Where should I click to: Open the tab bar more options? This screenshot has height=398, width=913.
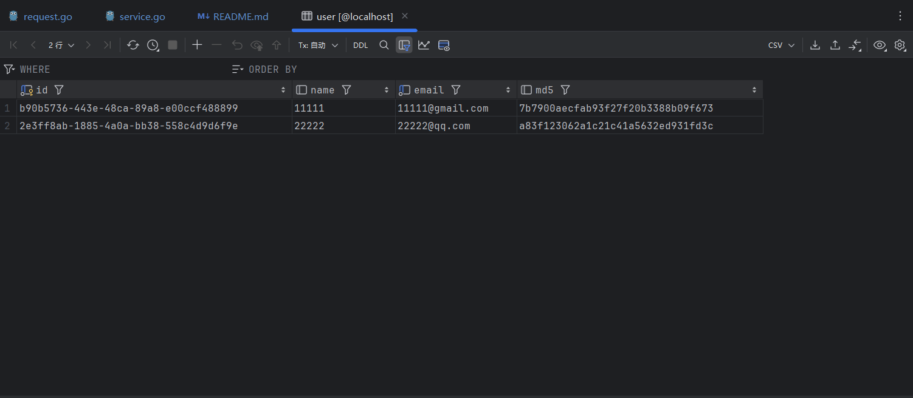point(900,16)
